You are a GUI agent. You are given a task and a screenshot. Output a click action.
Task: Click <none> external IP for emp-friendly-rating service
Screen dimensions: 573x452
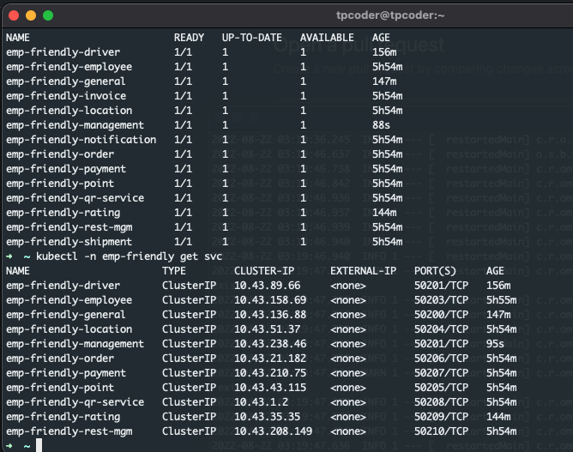click(x=348, y=418)
